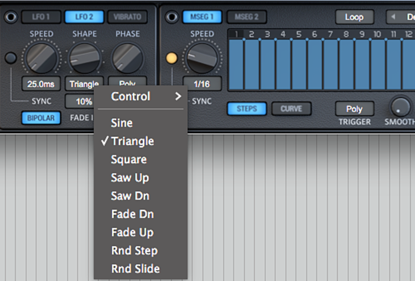
Task: Click the LFO PHASE knob
Action: [x=128, y=58]
